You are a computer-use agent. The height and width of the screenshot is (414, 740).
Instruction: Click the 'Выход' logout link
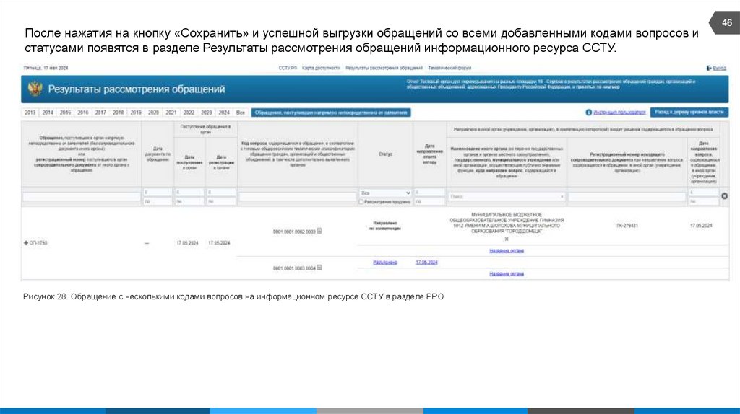click(x=720, y=69)
